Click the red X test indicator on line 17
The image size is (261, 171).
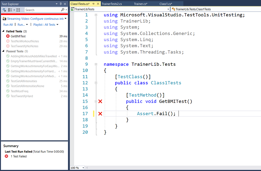tap(100, 114)
